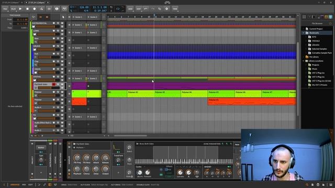This screenshot has width=335, height=188.
Task: Open the FILE menu button
Action: point(5,9)
